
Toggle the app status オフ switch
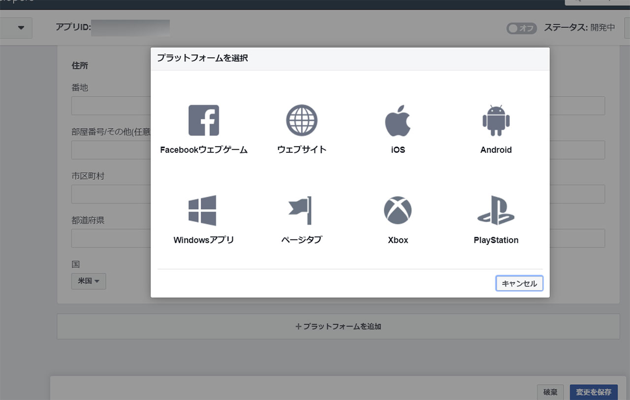(521, 28)
